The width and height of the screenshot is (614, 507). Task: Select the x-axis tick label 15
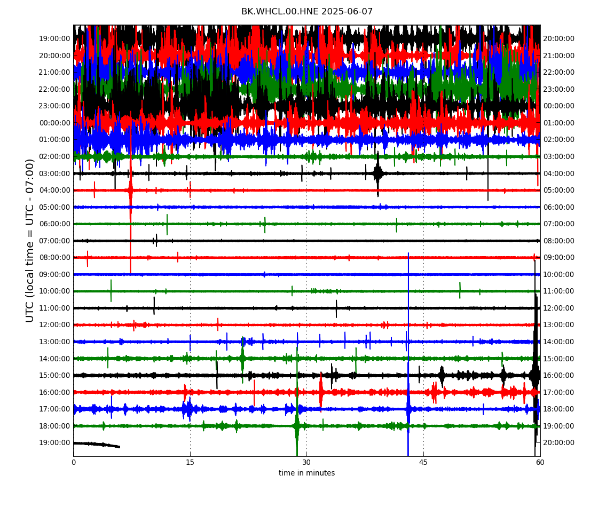coord(190,462)
